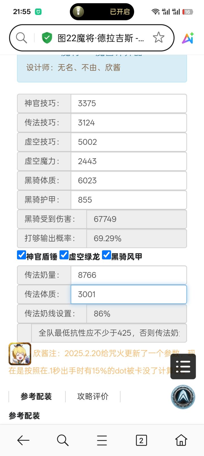Edit the 神官技巧 value field
The image size is (204, 456).
129,104
